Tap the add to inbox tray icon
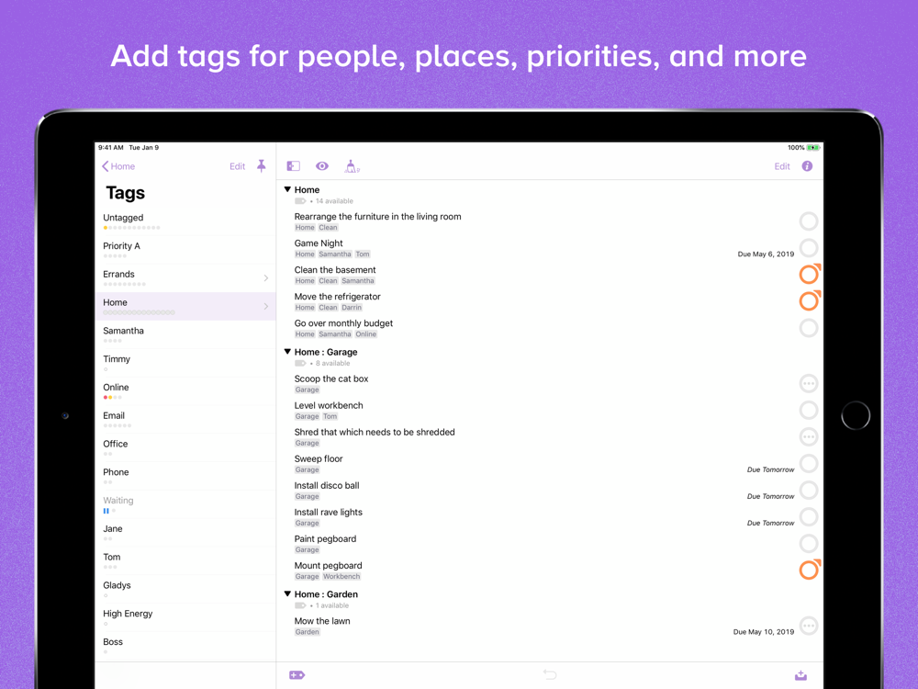918x689 pixels. coord(800,675)
